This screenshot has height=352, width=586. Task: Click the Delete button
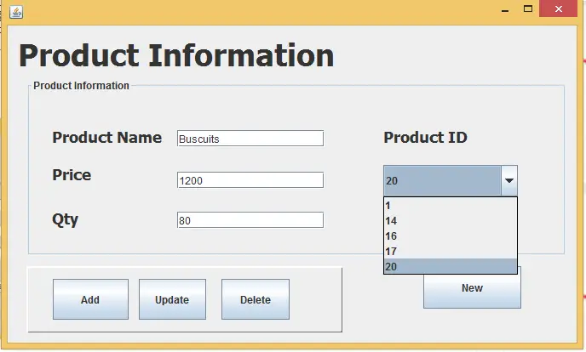(x=256, y=299)
